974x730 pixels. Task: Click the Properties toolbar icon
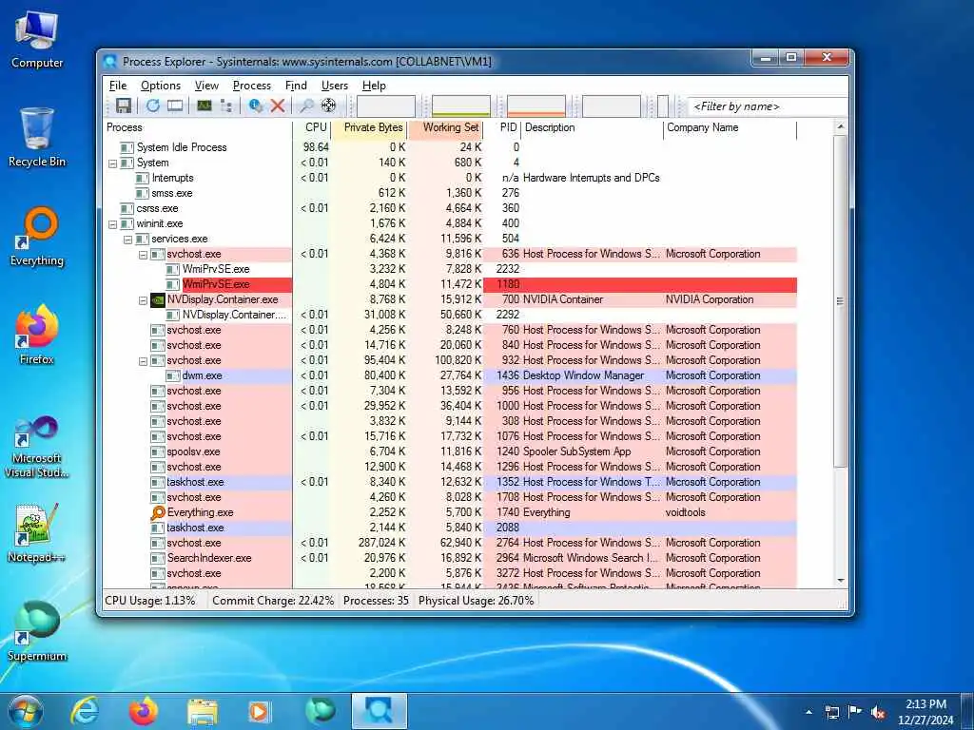click(255, 106)
